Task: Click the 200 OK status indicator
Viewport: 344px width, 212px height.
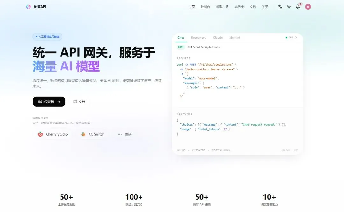Action: (x=291, y=37)
